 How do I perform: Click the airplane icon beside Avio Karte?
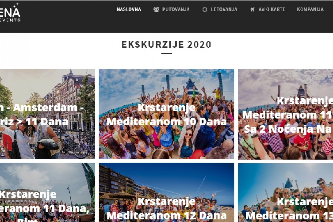click(252, 9)
